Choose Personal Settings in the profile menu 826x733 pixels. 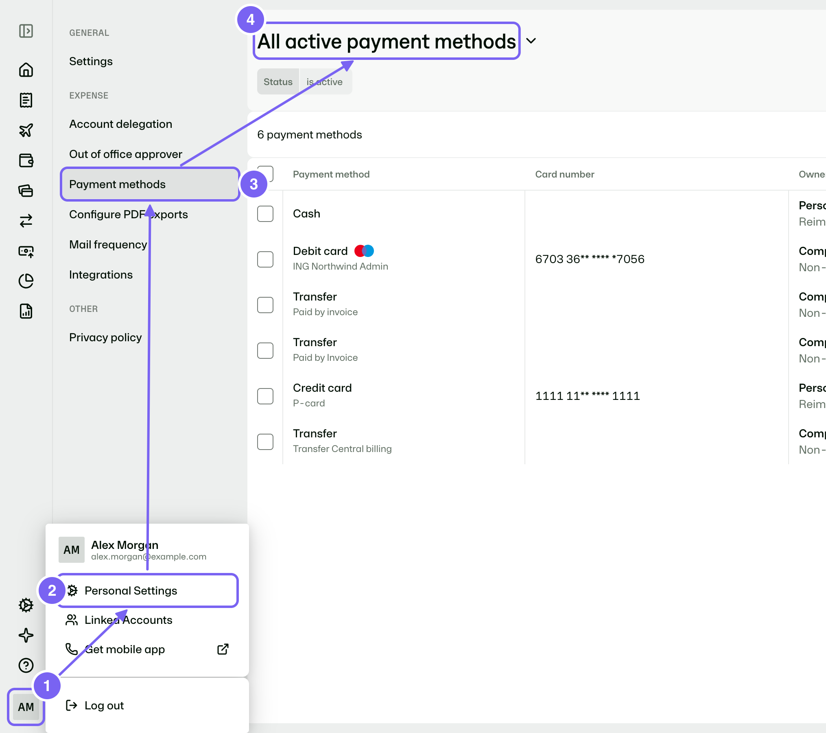[x=147, y=590]
